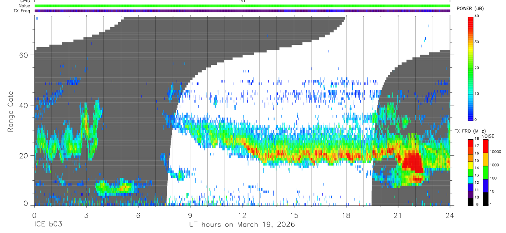Click the 9 MHz tick label

click(x=476, y=204)
